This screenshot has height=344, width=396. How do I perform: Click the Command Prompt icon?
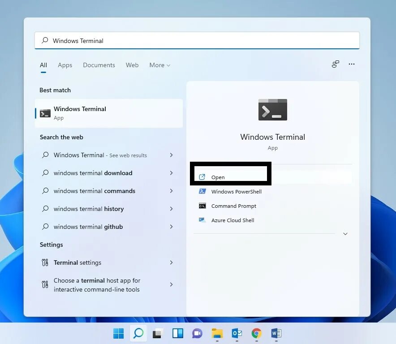[202, 206]
